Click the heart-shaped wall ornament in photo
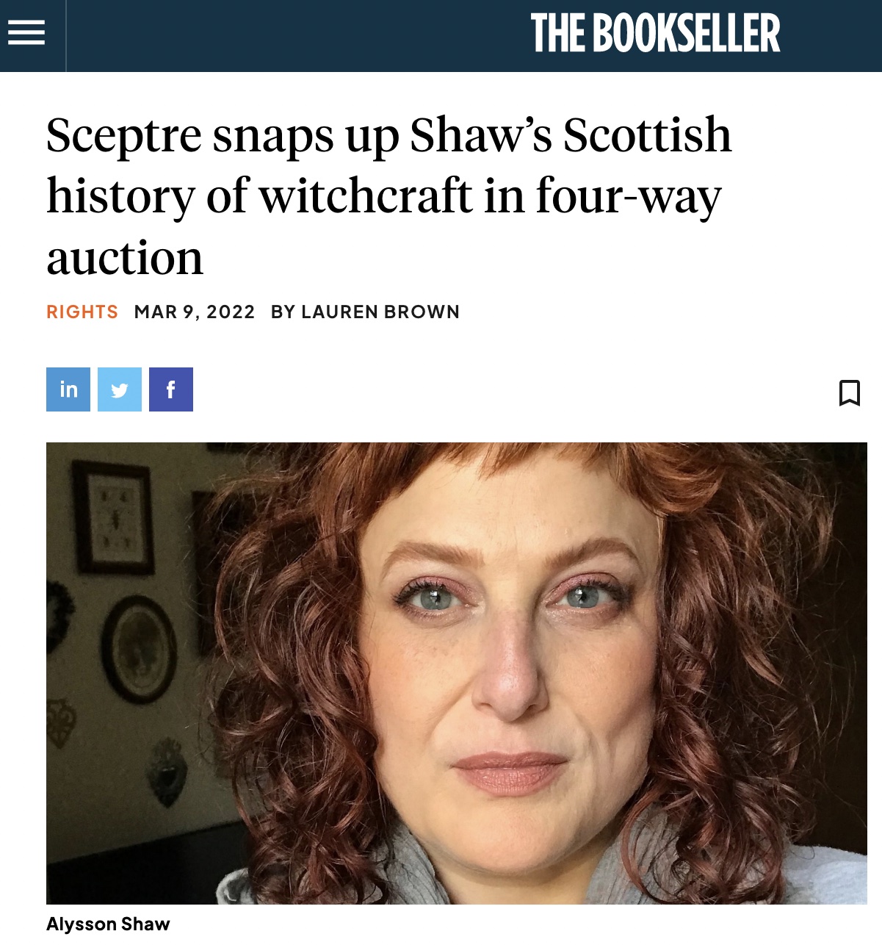This screenshot has width=882, height=945. coord(166,772)
